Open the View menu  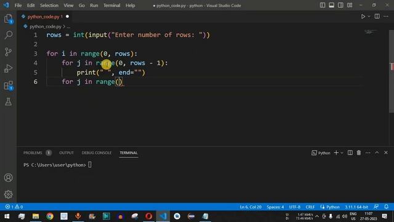coord(68,6)
